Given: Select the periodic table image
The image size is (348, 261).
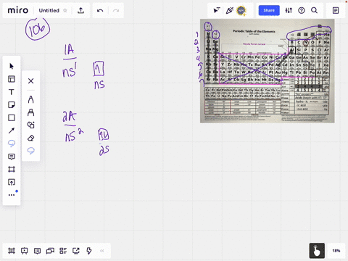Looking at the screenshot, I should click(x=268, y=71).
